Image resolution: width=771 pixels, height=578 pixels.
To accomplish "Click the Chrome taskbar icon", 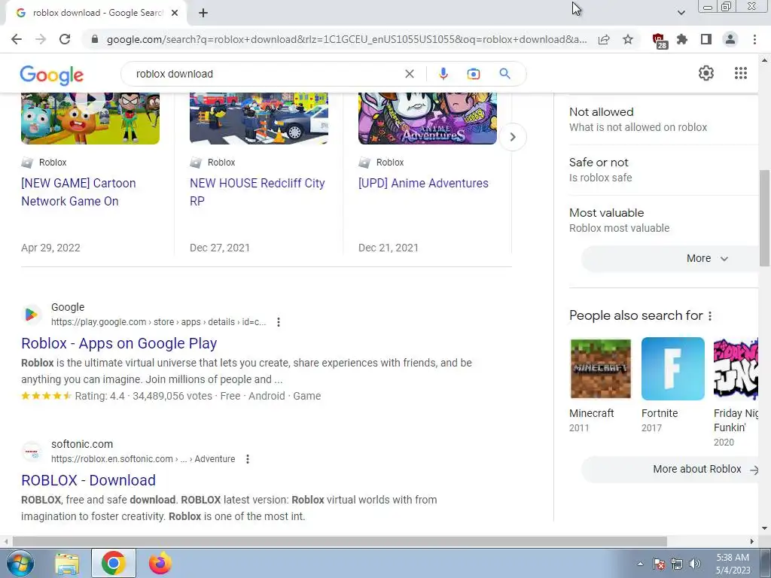I will click(x=114, y=563).
